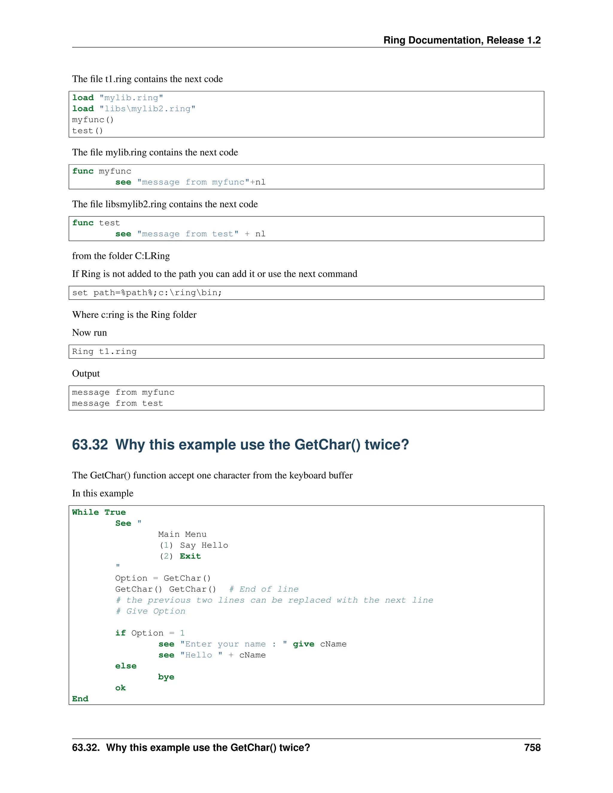Image resolution: width=613 pixels, height=793 pixels.
Task: Click the Option = GetChar() code line
Action: pyautogui.click(x=163, y=578)
